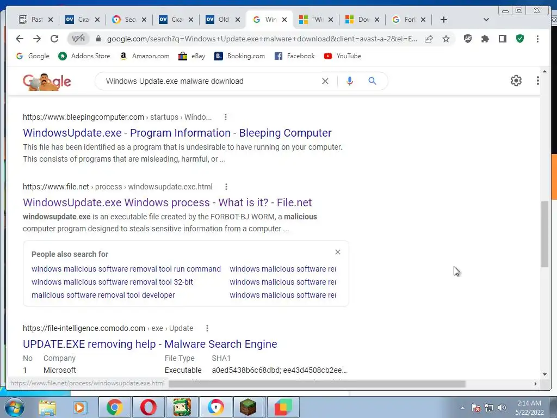The width and height of the screenshot is (557, 418).
Task: Open the extensions puzzle menu
Action: coord(485,39)
